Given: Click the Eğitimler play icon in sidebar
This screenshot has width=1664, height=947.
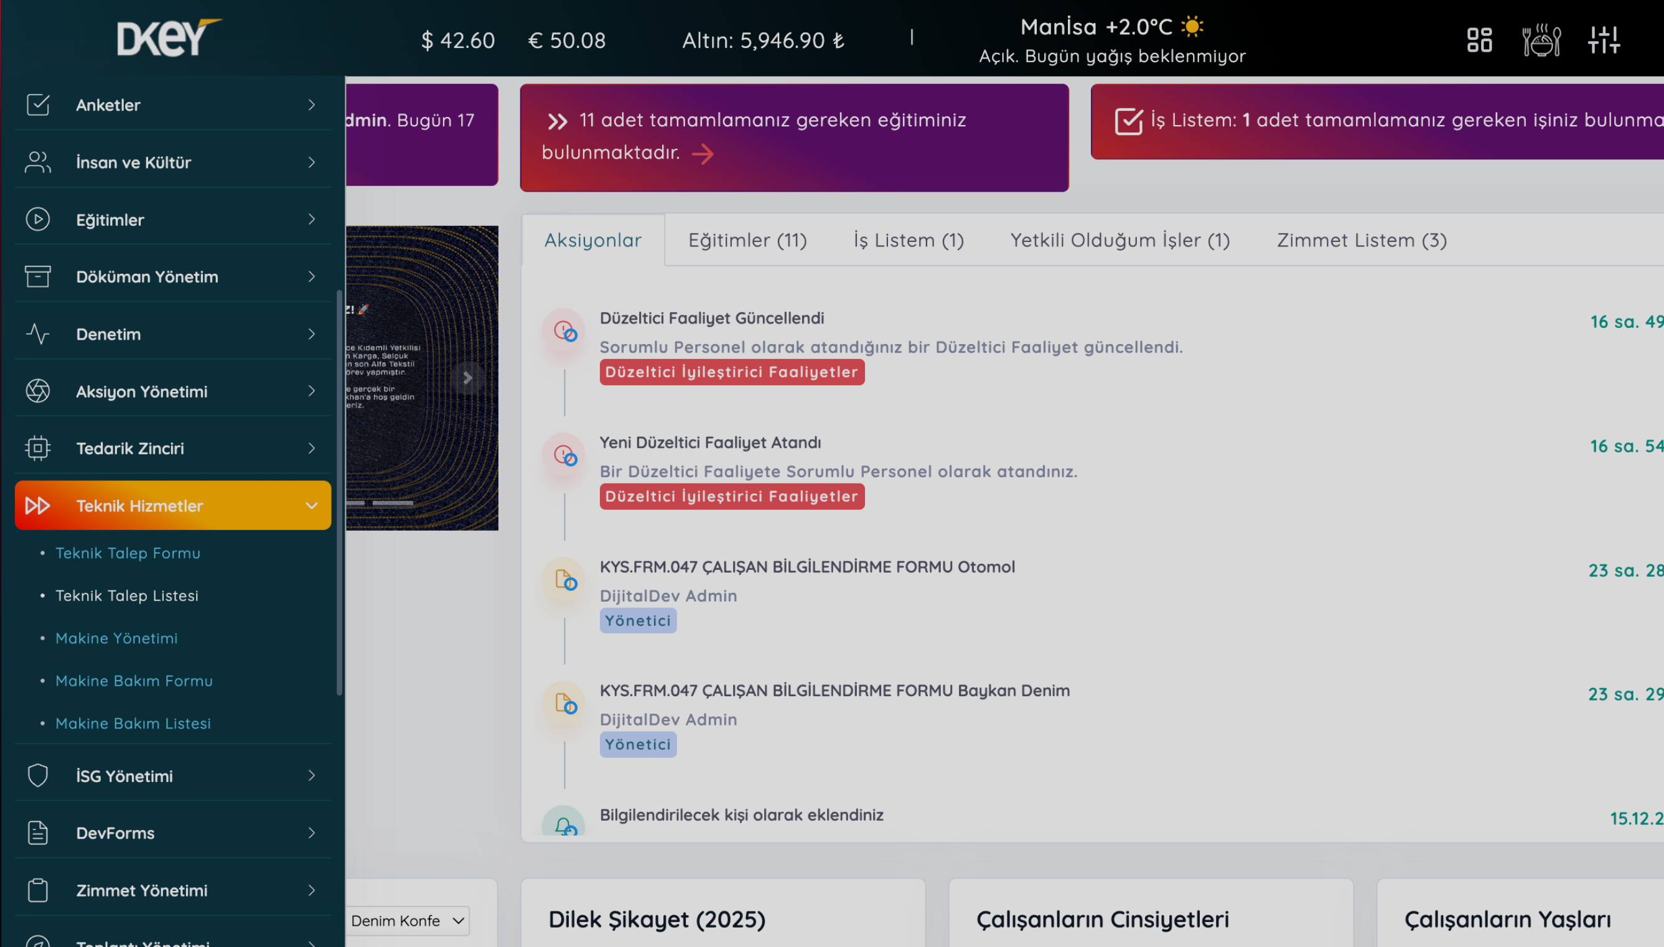Looking at the screenshot, I should 38,219.
